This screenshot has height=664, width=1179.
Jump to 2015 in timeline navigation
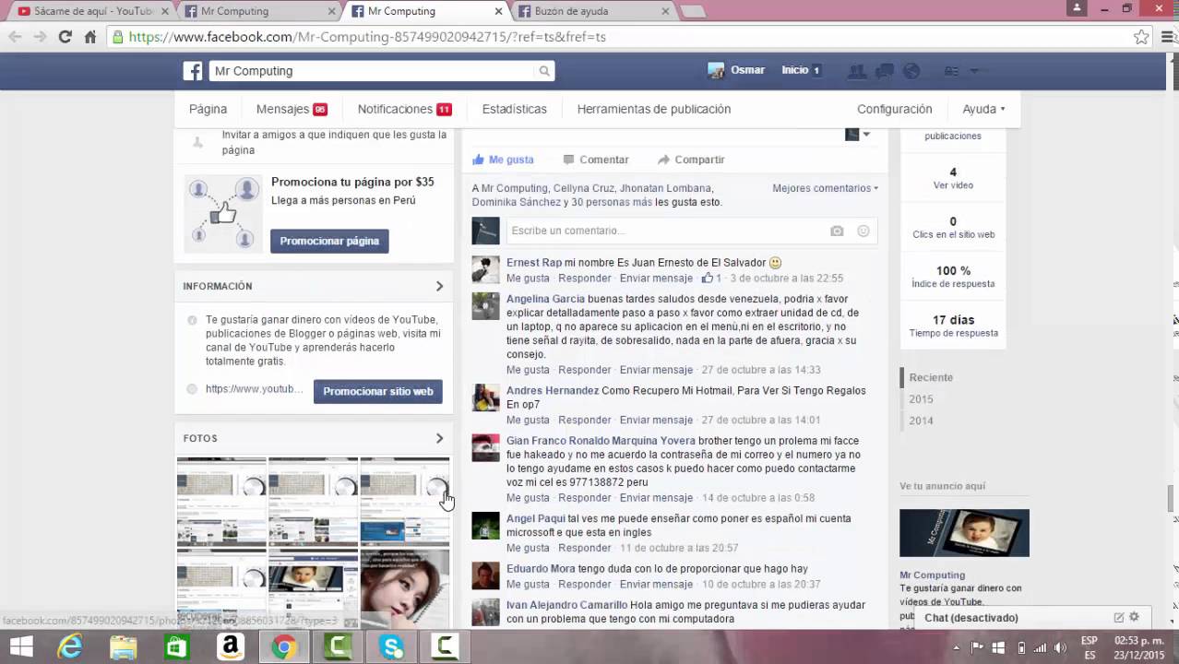point(921,399)
